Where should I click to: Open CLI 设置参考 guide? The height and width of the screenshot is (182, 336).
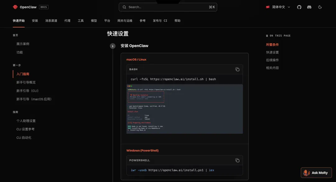click(25, 129)
